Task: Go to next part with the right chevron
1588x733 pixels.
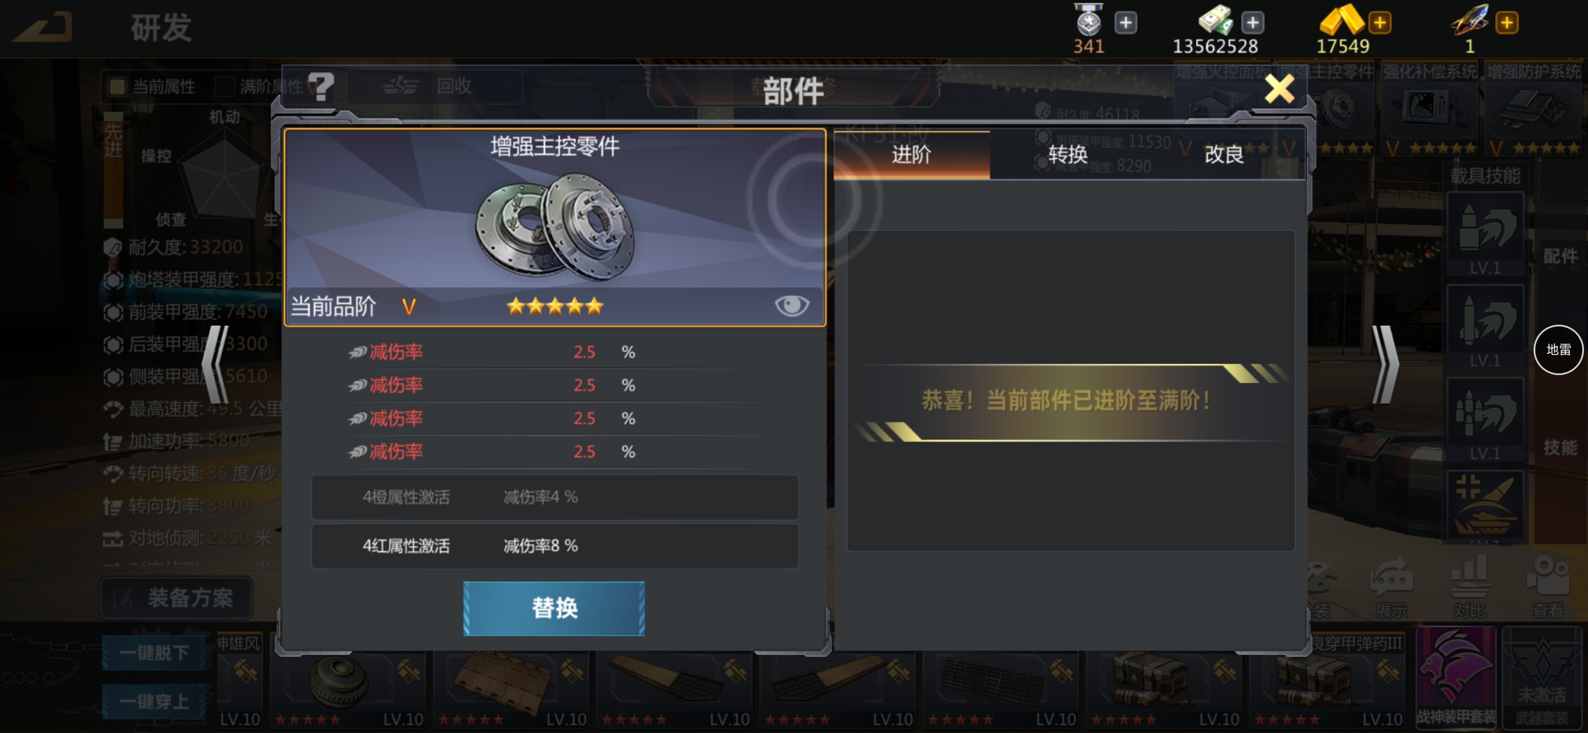Action: pyautogui.click(x=1385, y=364)
